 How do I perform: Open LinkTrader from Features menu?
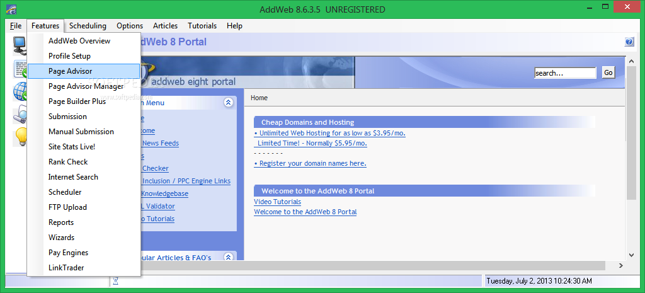tap(84, 268)
